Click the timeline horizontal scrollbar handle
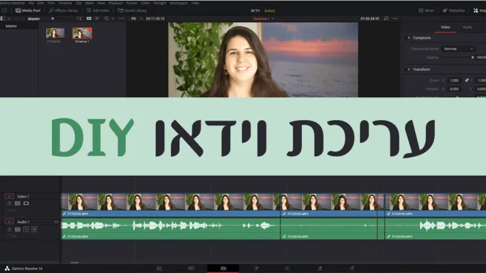Image resolution: width=486 pixels, height=273 pixels. [x=75, y=262]
